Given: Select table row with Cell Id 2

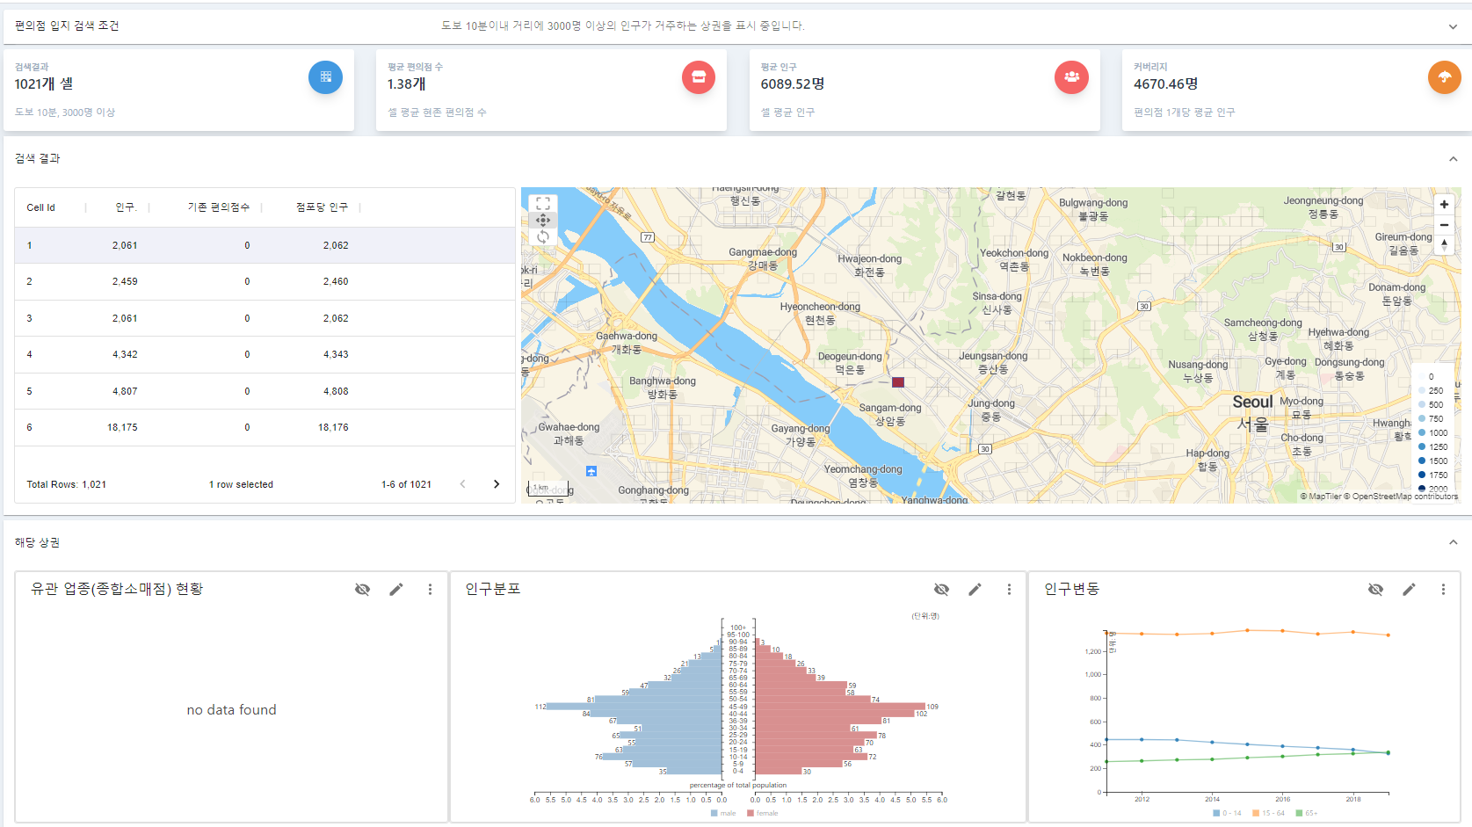Looking at the screenshot, I should click(265, 281).
